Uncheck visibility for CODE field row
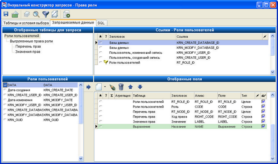 [x=263, y=107]
